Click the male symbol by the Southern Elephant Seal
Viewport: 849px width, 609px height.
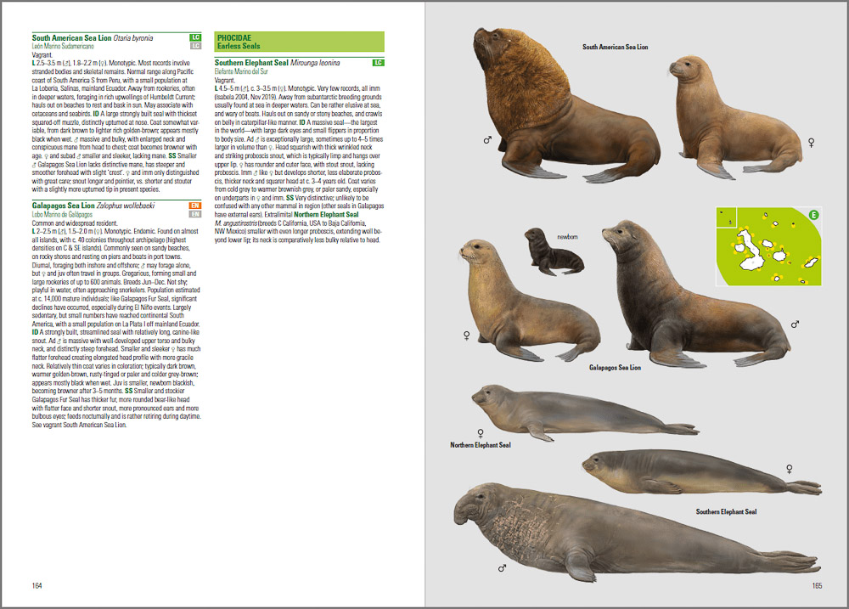coord(502,568)
